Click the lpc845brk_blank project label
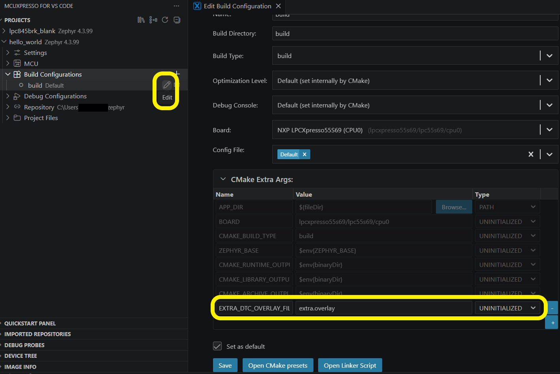The width and height of the screenshot is (560, 374). tap(32, 31)
